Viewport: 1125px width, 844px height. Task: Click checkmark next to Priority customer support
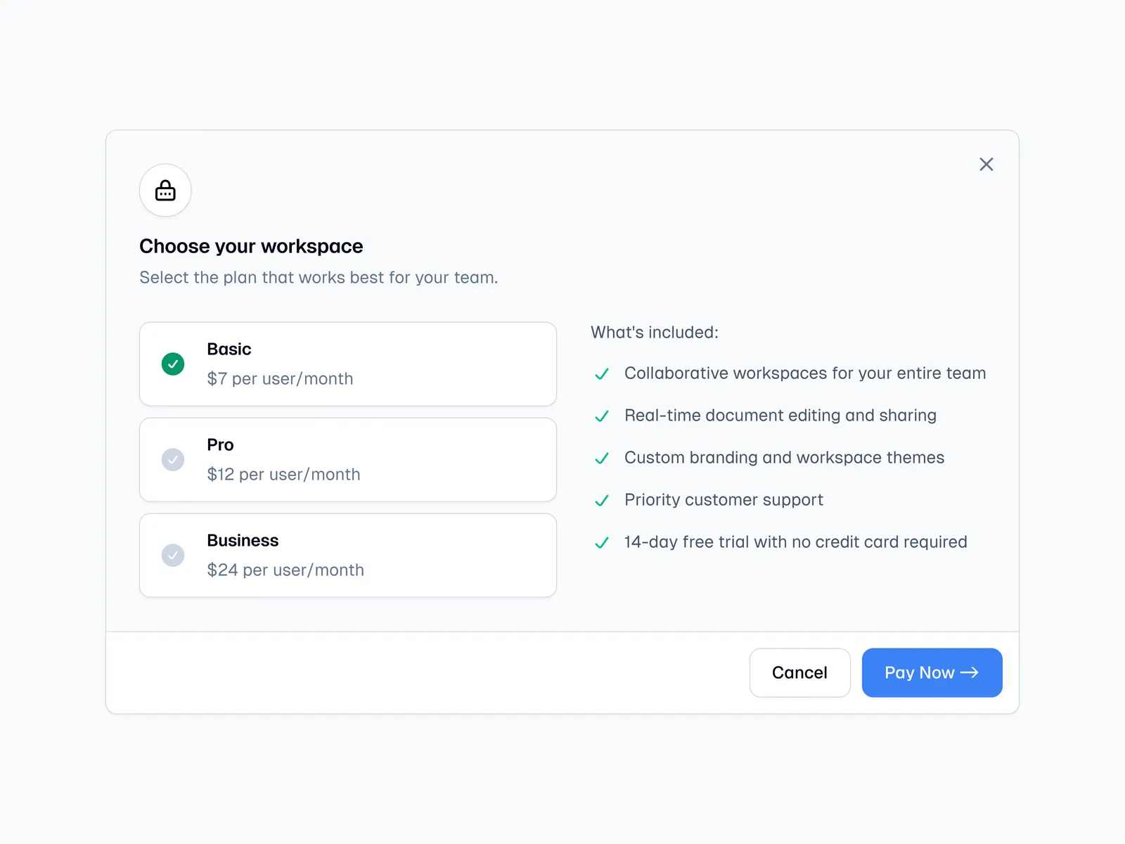pos(602,501)
